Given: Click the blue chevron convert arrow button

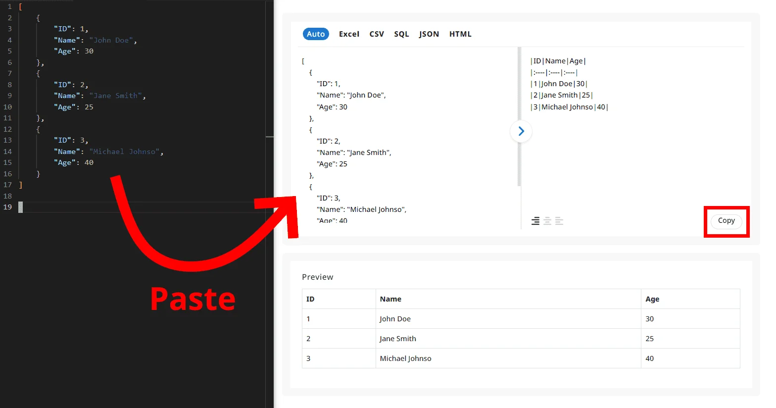Looking at the screenshot, I should pyautogui.click(x=521, y=131).
